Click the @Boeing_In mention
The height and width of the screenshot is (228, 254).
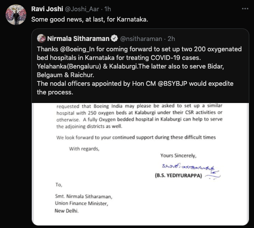77,49
